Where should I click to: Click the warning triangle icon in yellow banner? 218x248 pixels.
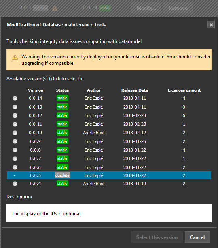pyautogui.click(x=15, y=57)
